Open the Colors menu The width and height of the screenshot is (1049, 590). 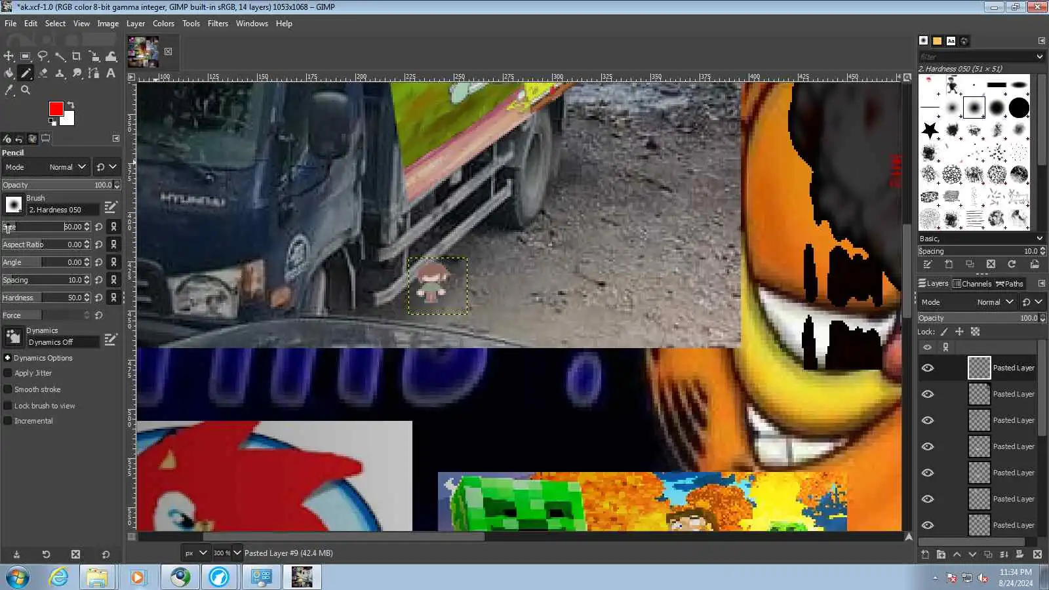(163, 24)
